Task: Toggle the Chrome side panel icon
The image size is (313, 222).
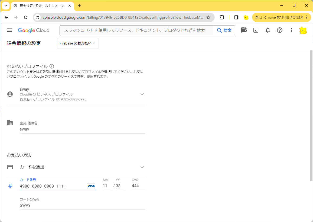Action: 236,17
